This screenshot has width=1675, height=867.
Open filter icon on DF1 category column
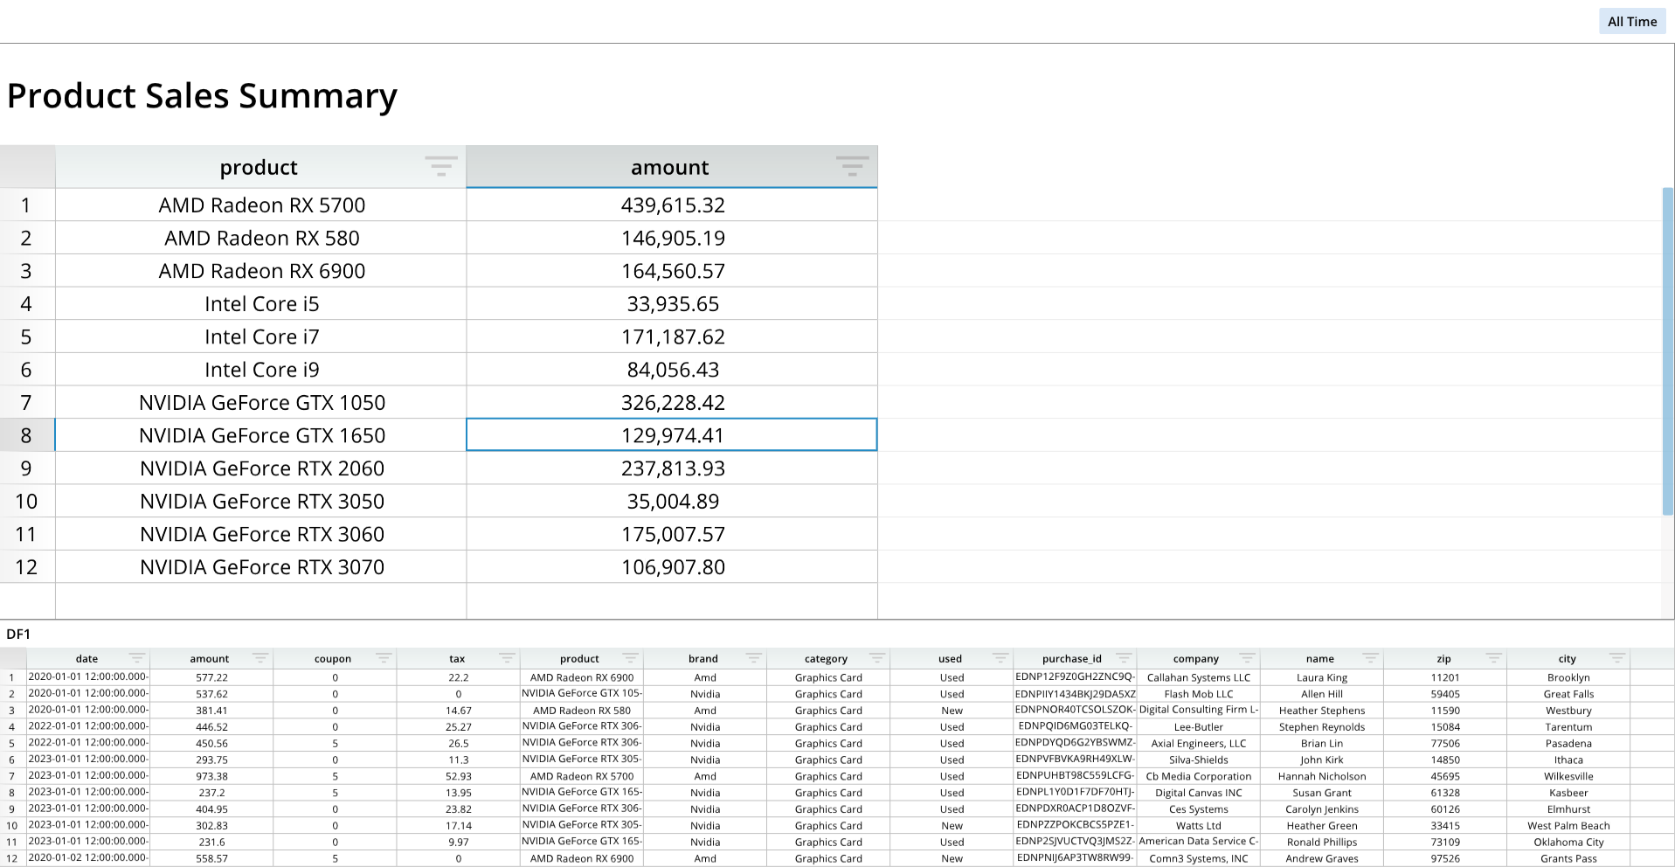tap(877, 658)
